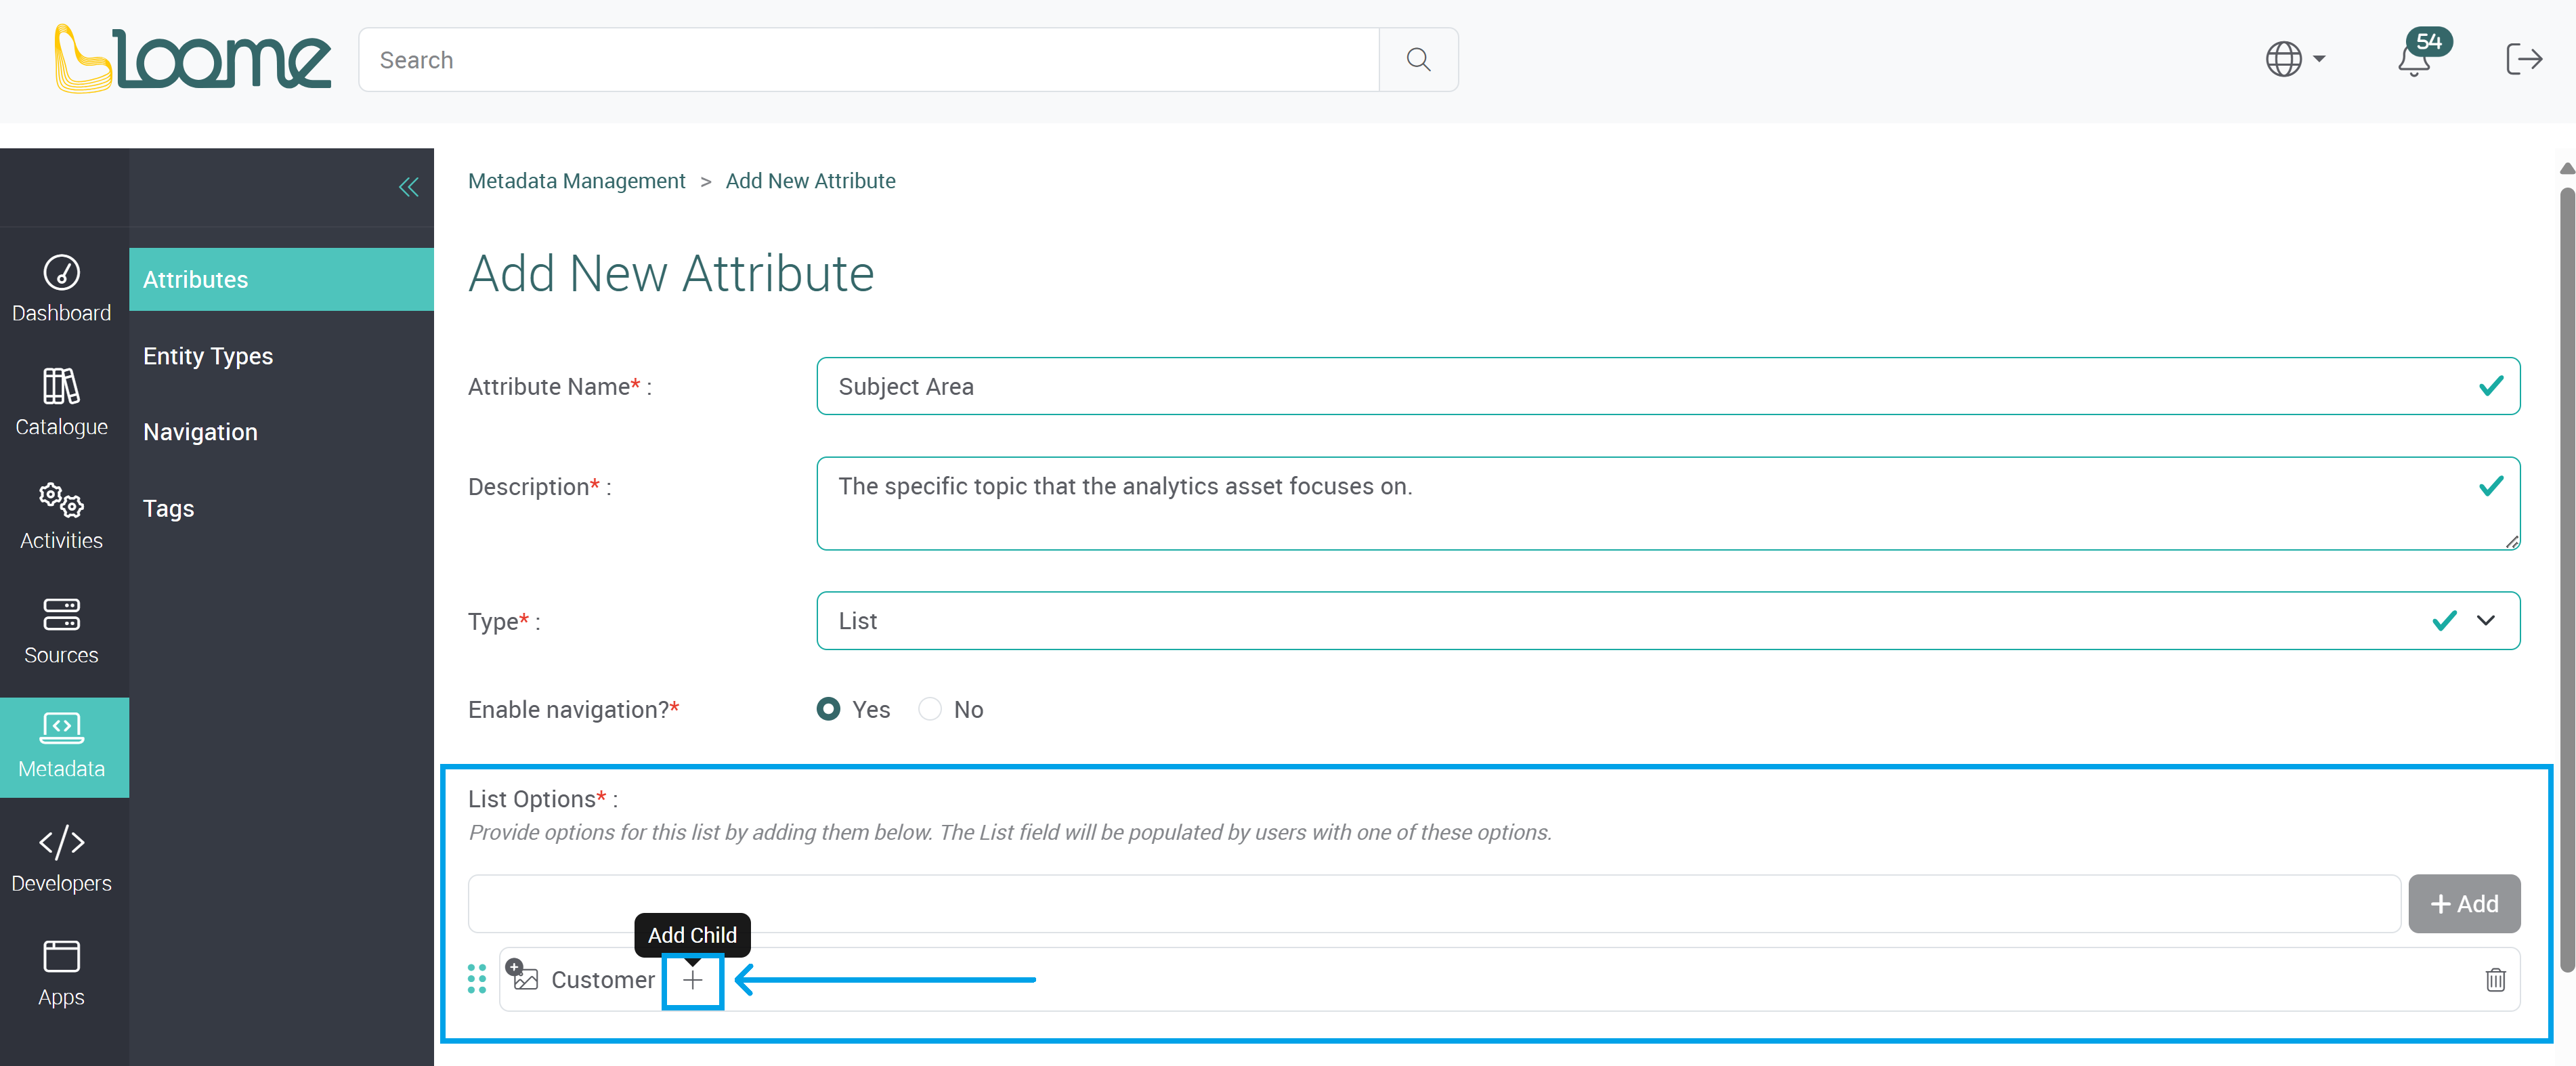2576x1066 pixels.
Task: Click the page vertical scrollbar
Action: point(2566,580)
